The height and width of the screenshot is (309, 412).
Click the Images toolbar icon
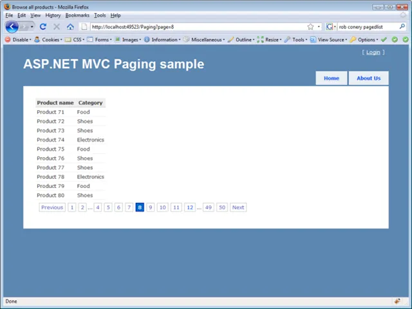point(117,39)
